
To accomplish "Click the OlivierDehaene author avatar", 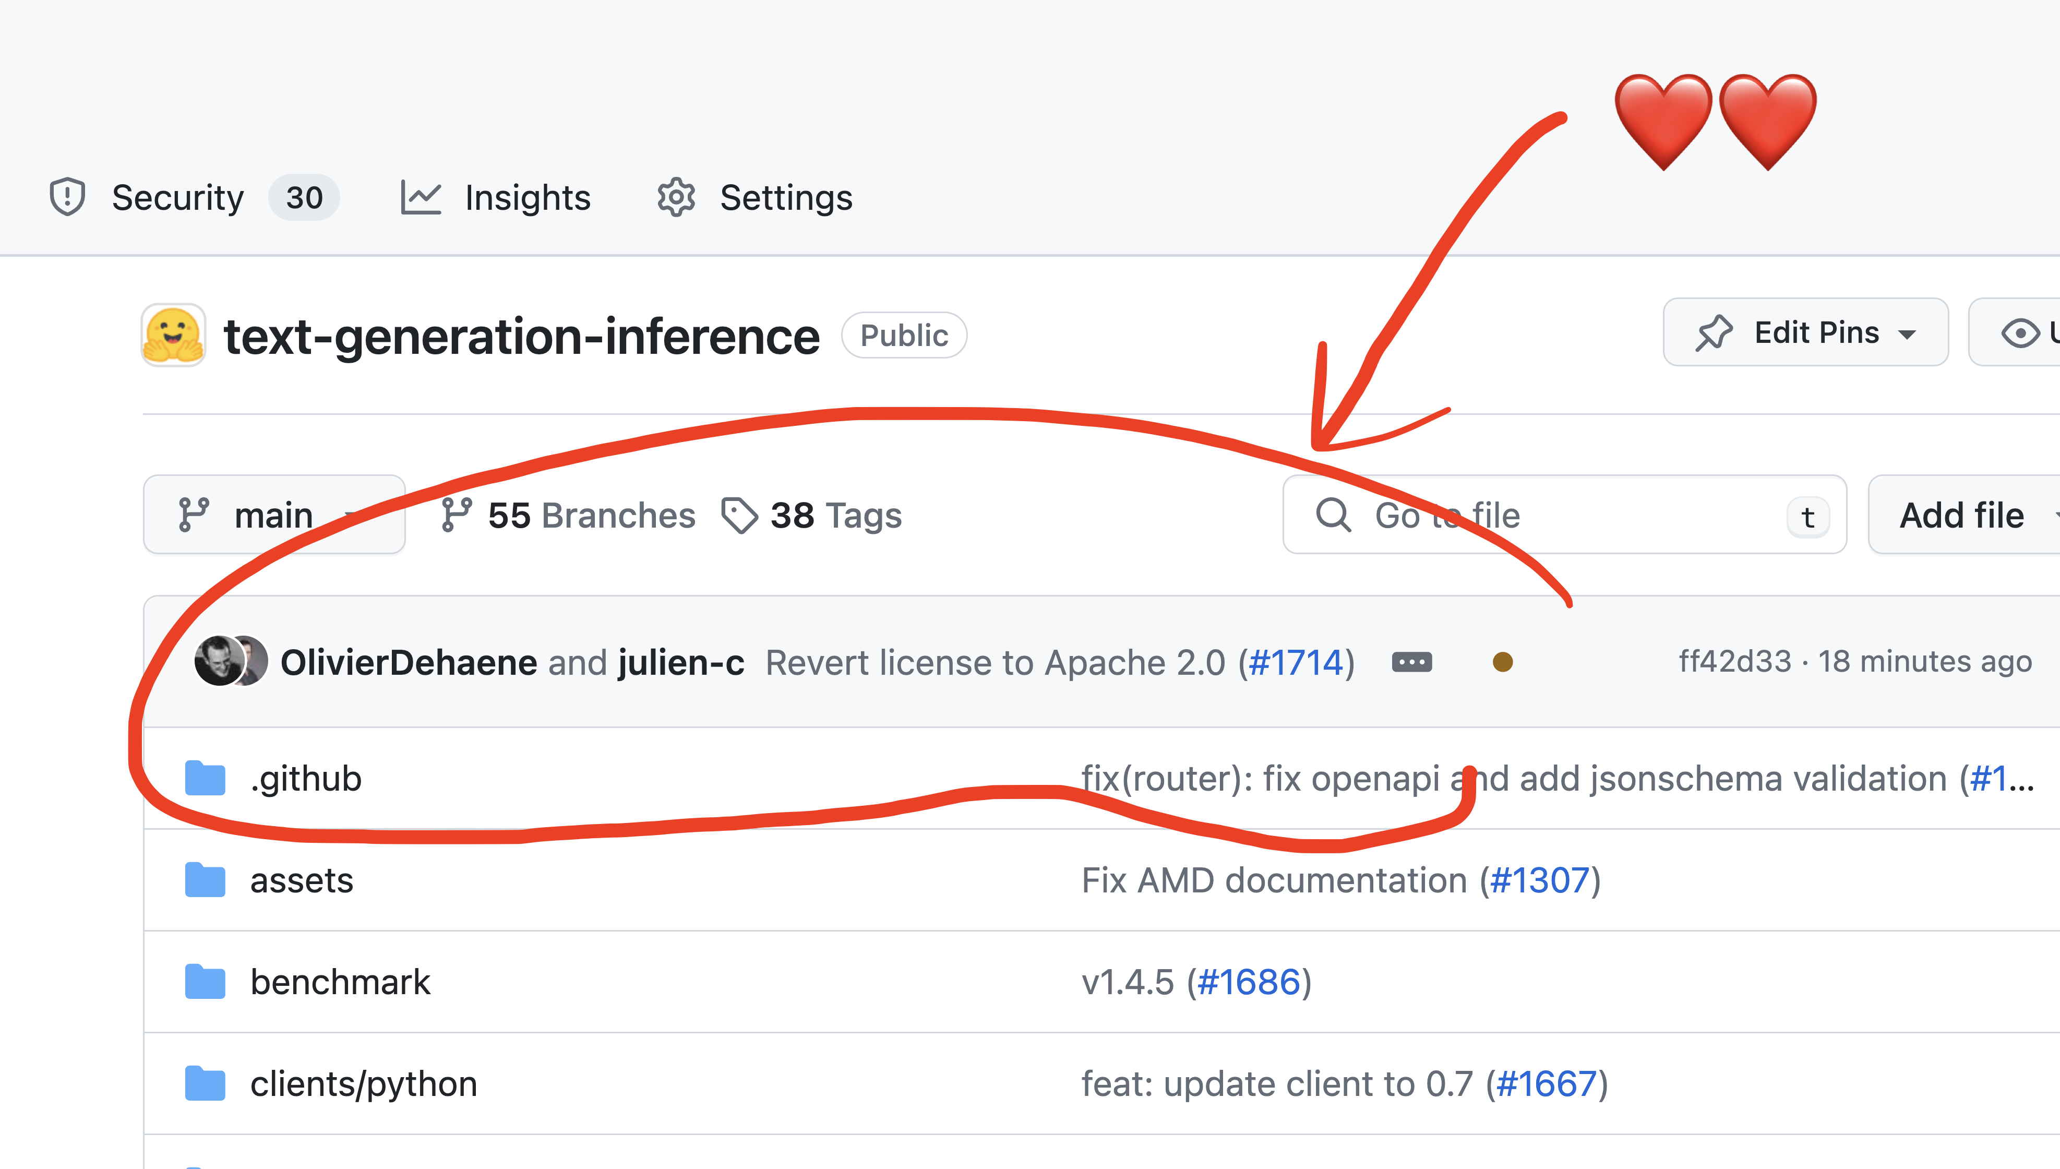I will pos(218,662).
